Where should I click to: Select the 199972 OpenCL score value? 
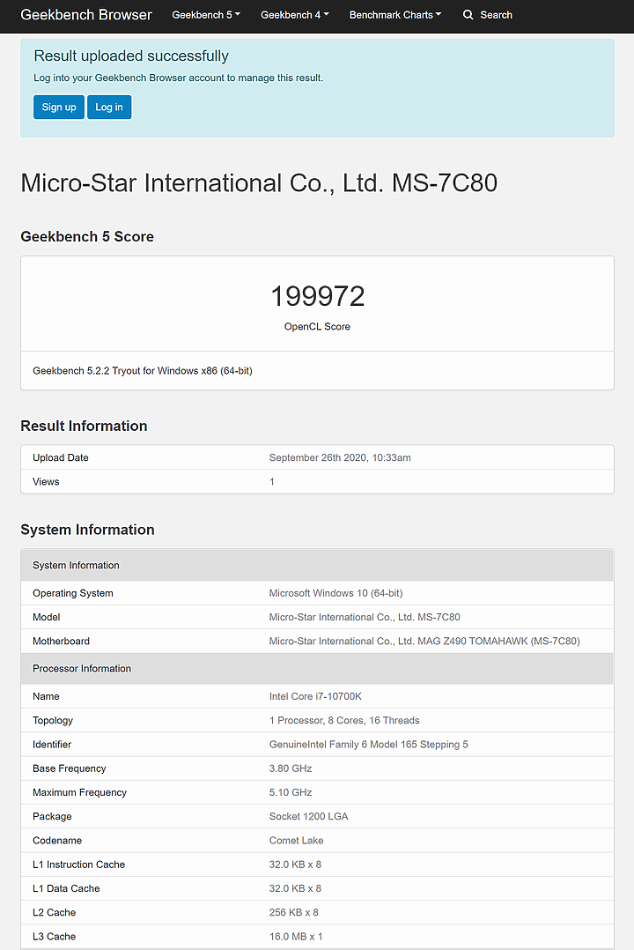click(x=317, y=296)
